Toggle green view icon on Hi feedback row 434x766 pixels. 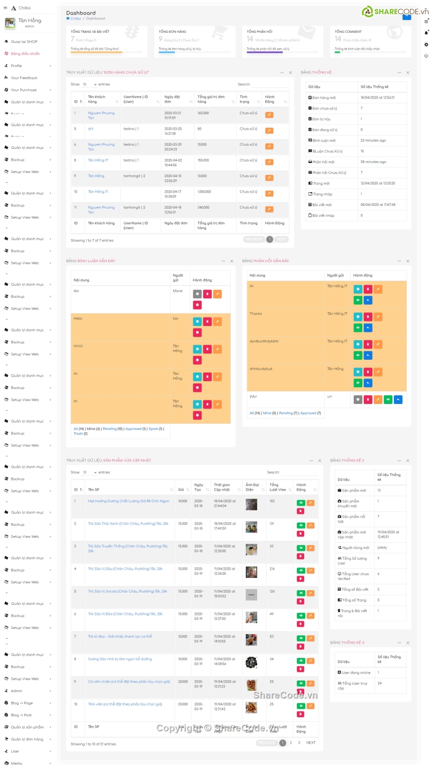tap(358, 300)
